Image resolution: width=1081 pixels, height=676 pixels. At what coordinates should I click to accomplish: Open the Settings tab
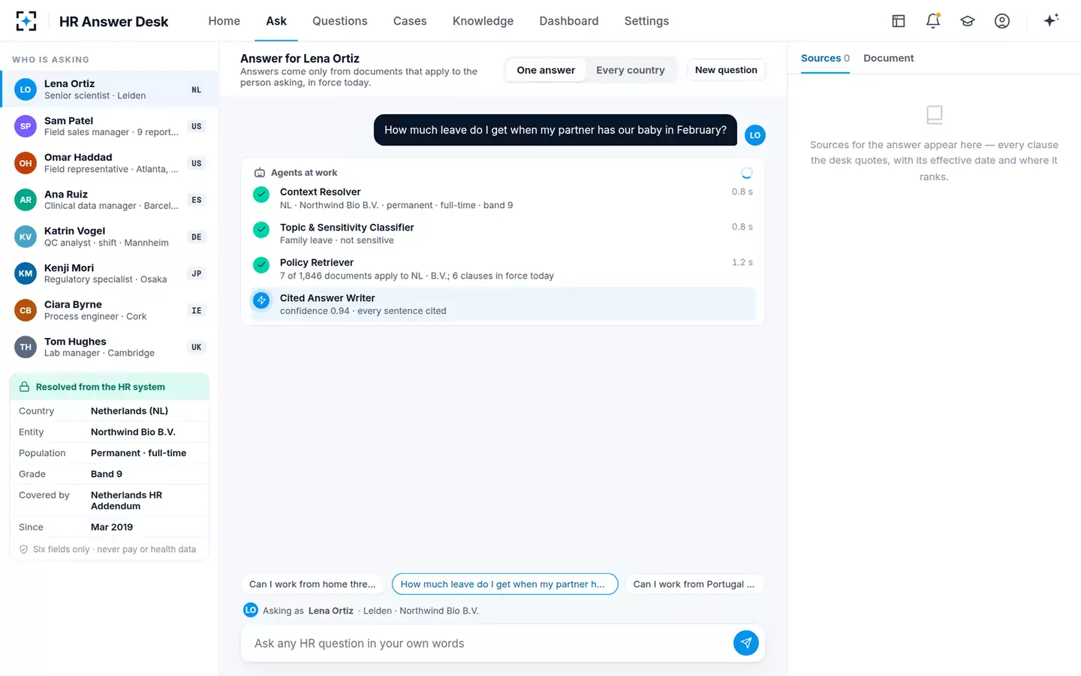point(646,21)
